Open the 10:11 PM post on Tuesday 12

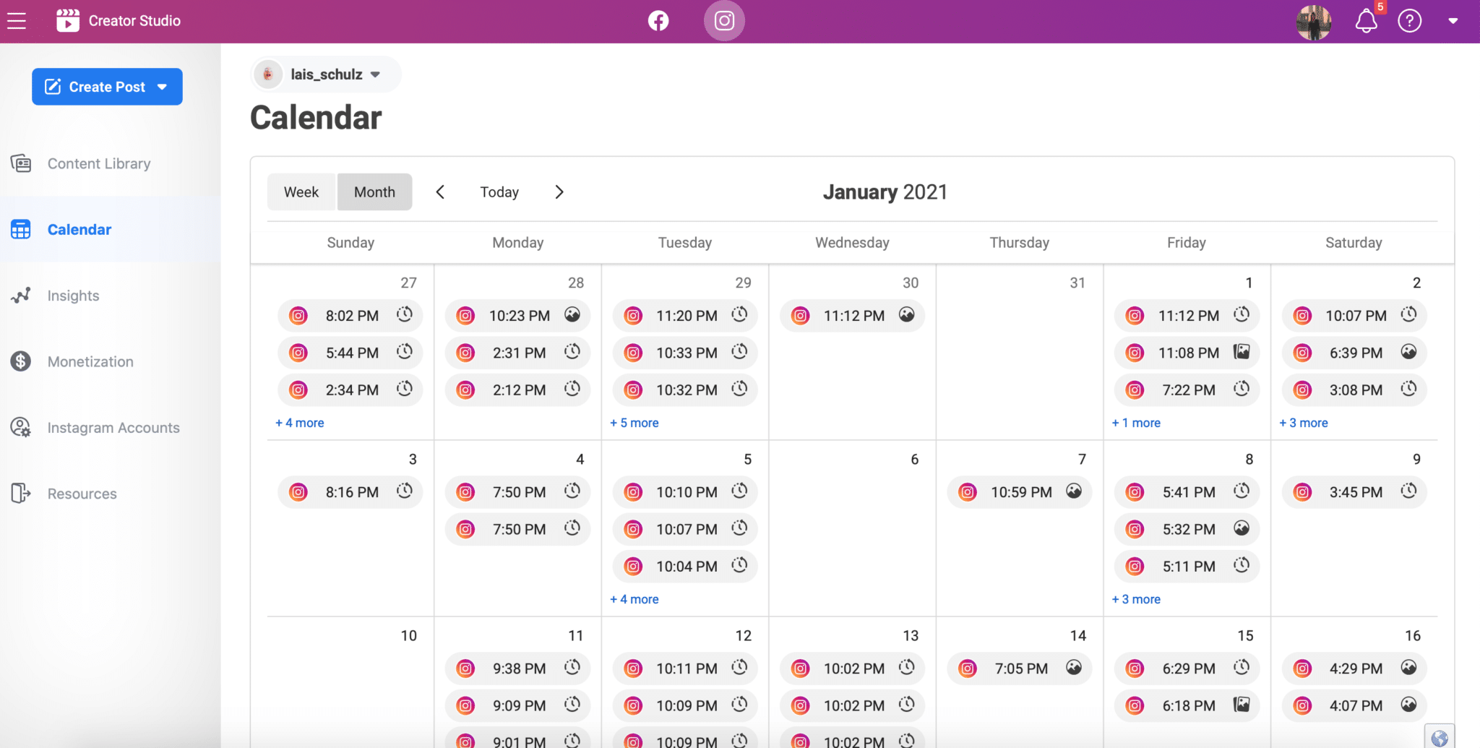(685, 668)
